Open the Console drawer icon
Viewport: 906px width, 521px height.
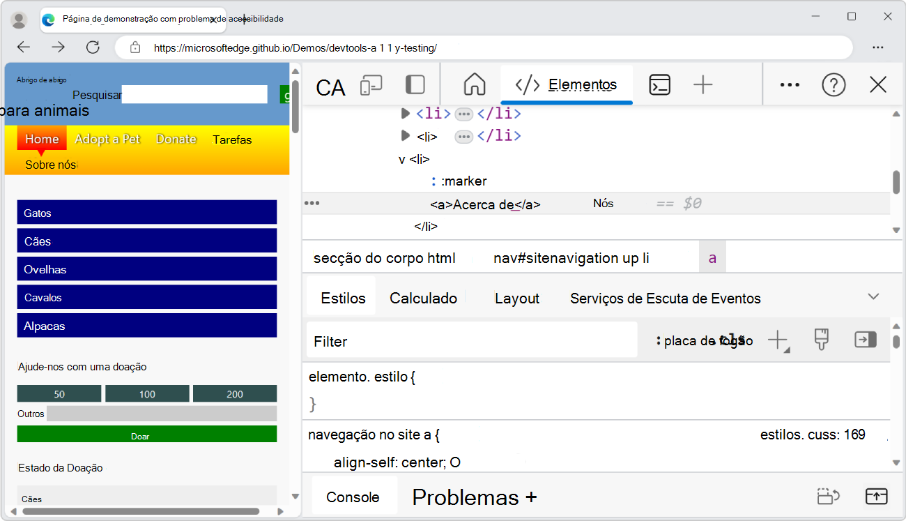[x=660, y=83]
